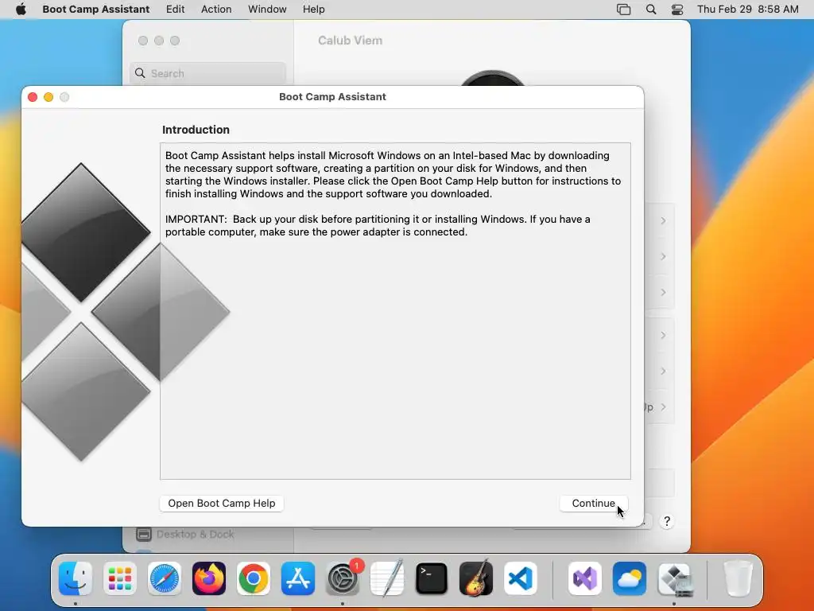Viewport: 814px width, 611px height.
Task: Open the Action menu
Action: pyautogui.click(x=216, y=10)
